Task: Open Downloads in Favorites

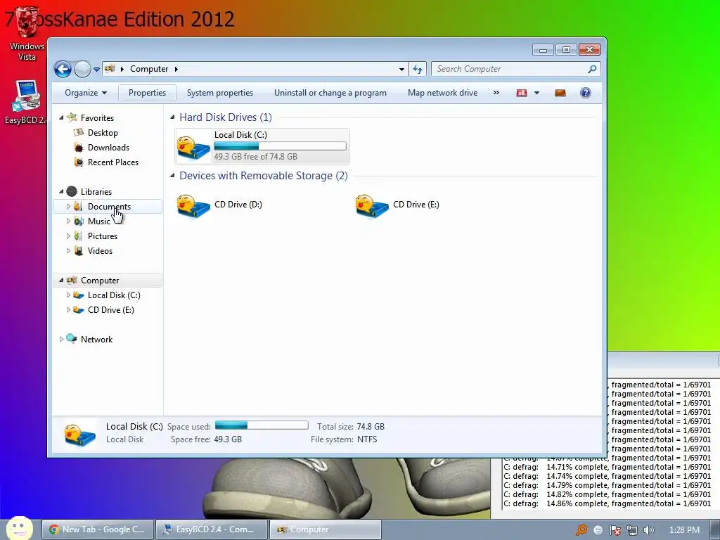Action: click(x=108, y=148)
